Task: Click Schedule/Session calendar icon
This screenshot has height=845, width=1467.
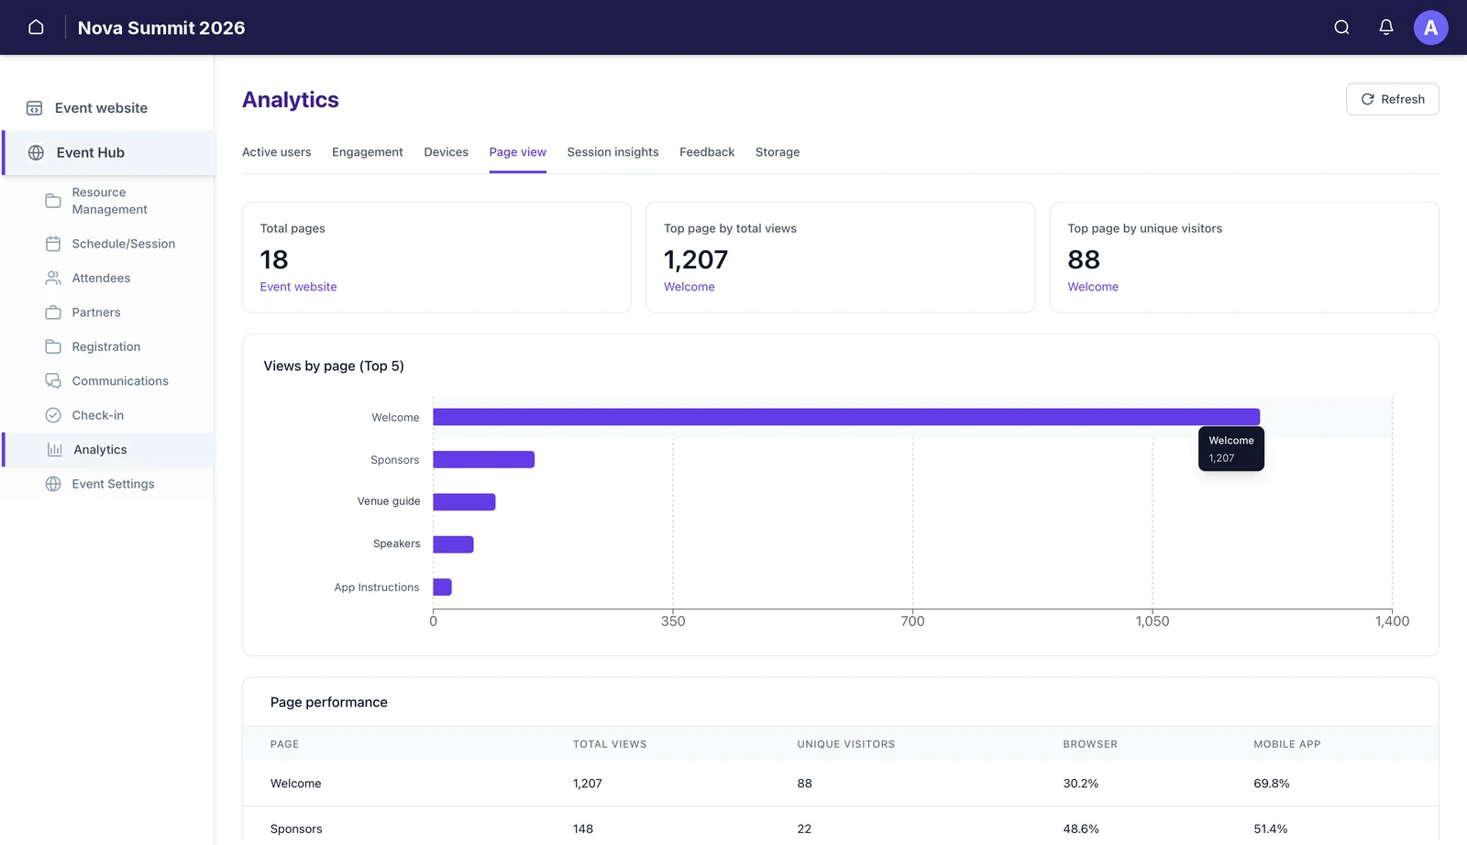Action: click(x=53, y=244)
